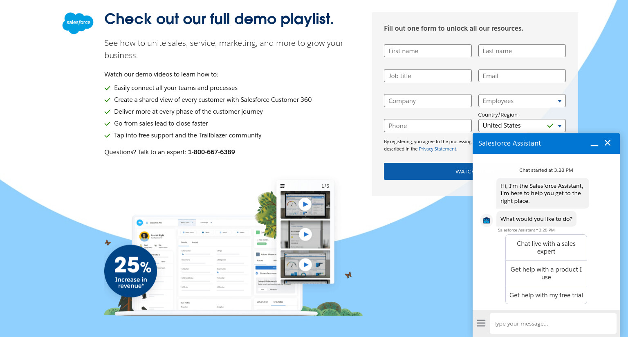Click the Salesforce Assistant bot avatar
Image resolution: width=628 pixels, height=337 pixels.
[x=487, y=220]
